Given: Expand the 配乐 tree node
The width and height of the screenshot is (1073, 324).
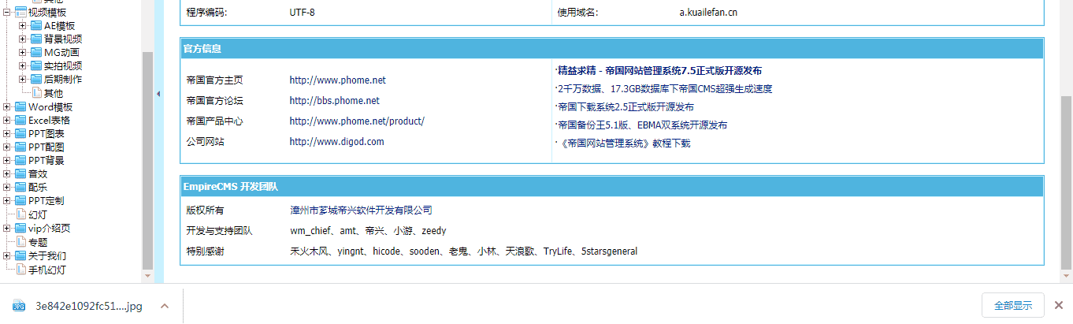Looking at the screenshot, I should pyautogui.click(x=7, y=187).
